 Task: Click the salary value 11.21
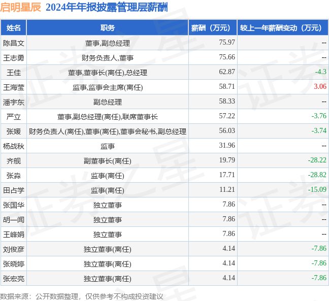(x=227, y=189)
